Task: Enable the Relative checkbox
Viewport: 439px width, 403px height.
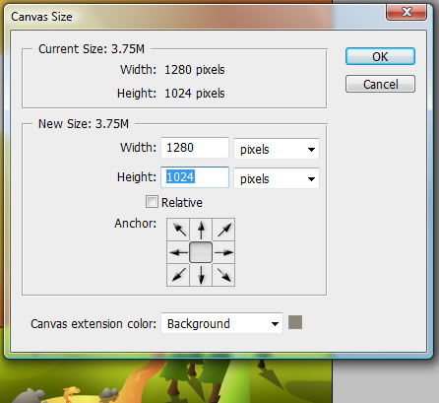Action: click(x=152, y=202)
